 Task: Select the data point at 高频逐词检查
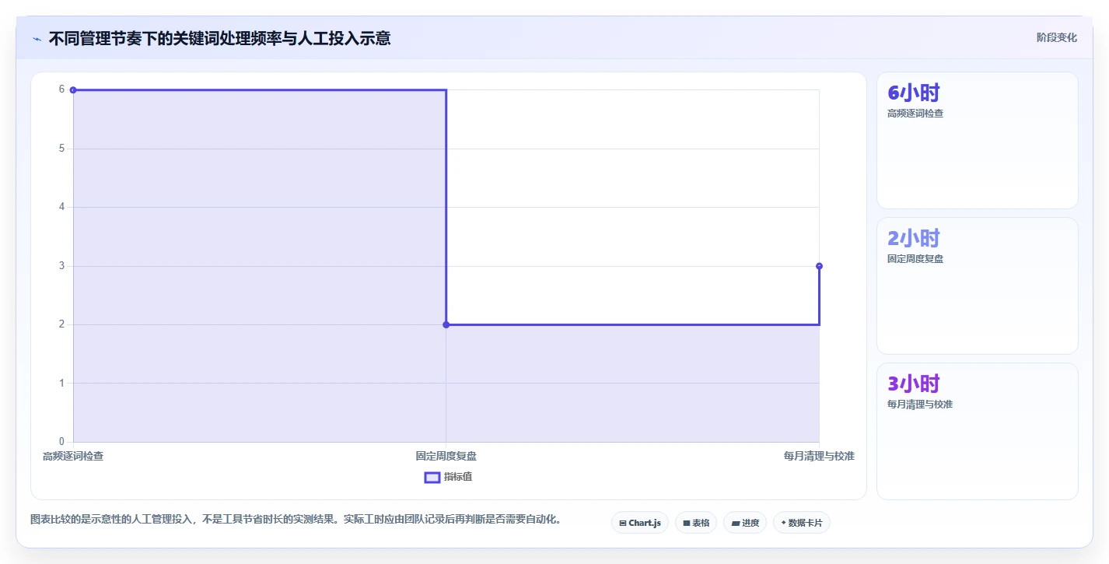click(x=73, y=90)
